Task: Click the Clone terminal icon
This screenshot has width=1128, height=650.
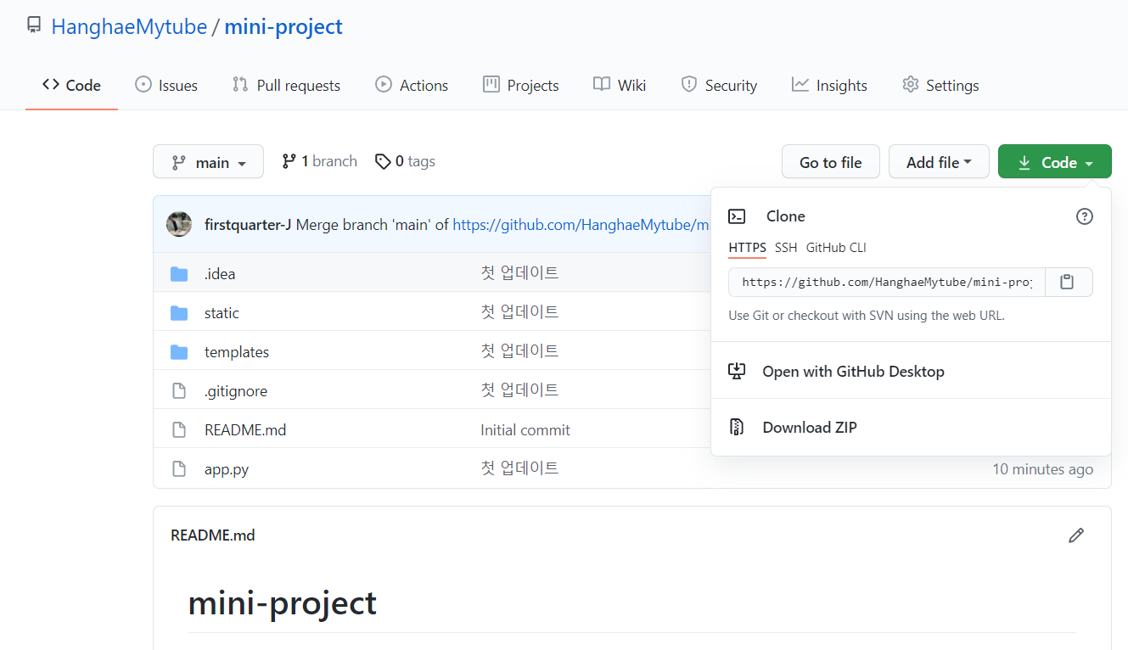Action: click(737, 216)
